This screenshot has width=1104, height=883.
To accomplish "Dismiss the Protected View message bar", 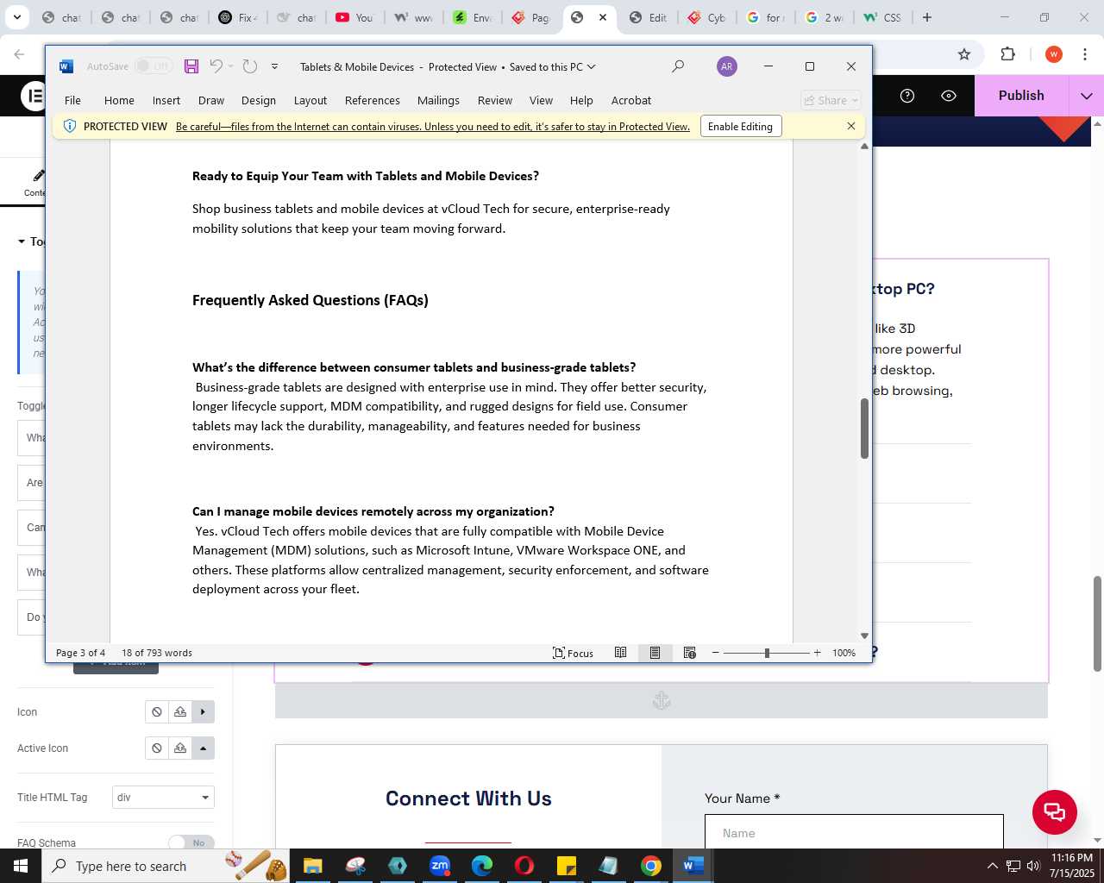I will pos(851,126).
